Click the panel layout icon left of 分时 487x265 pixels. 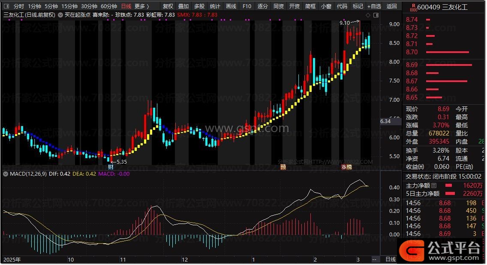pyautogui.click(x=6, y=6)
